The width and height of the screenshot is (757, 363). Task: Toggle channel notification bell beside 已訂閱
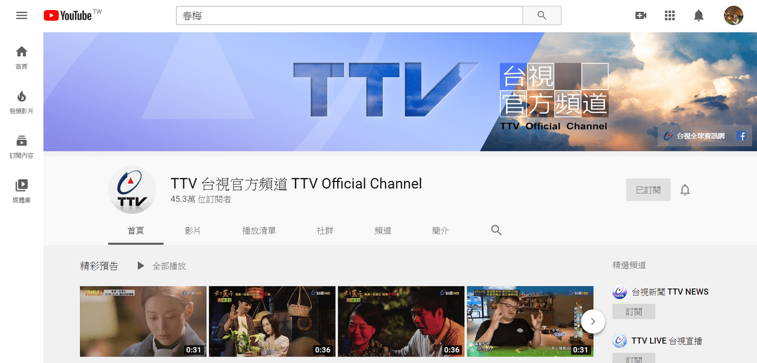point(685,190)
